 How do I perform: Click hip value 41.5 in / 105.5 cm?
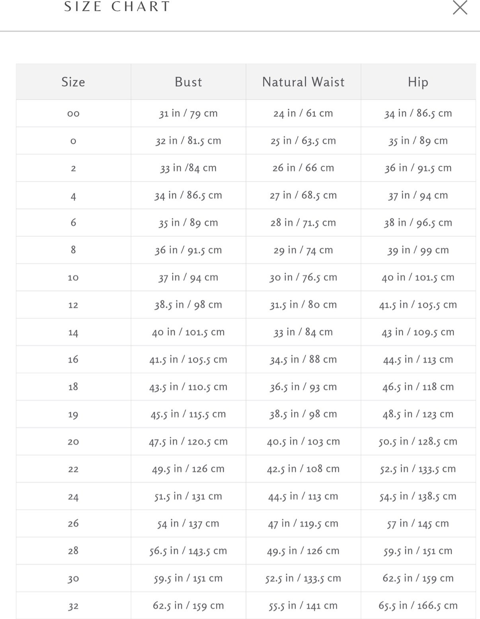418,305
